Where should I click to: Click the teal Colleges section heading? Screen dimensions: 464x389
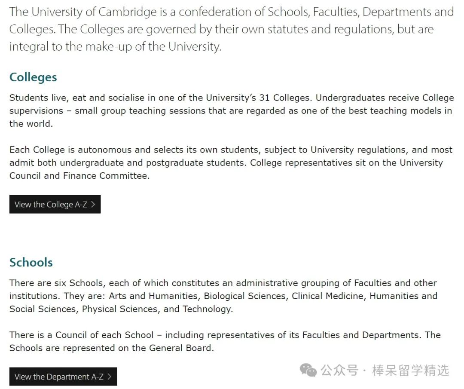coord(33,77)
